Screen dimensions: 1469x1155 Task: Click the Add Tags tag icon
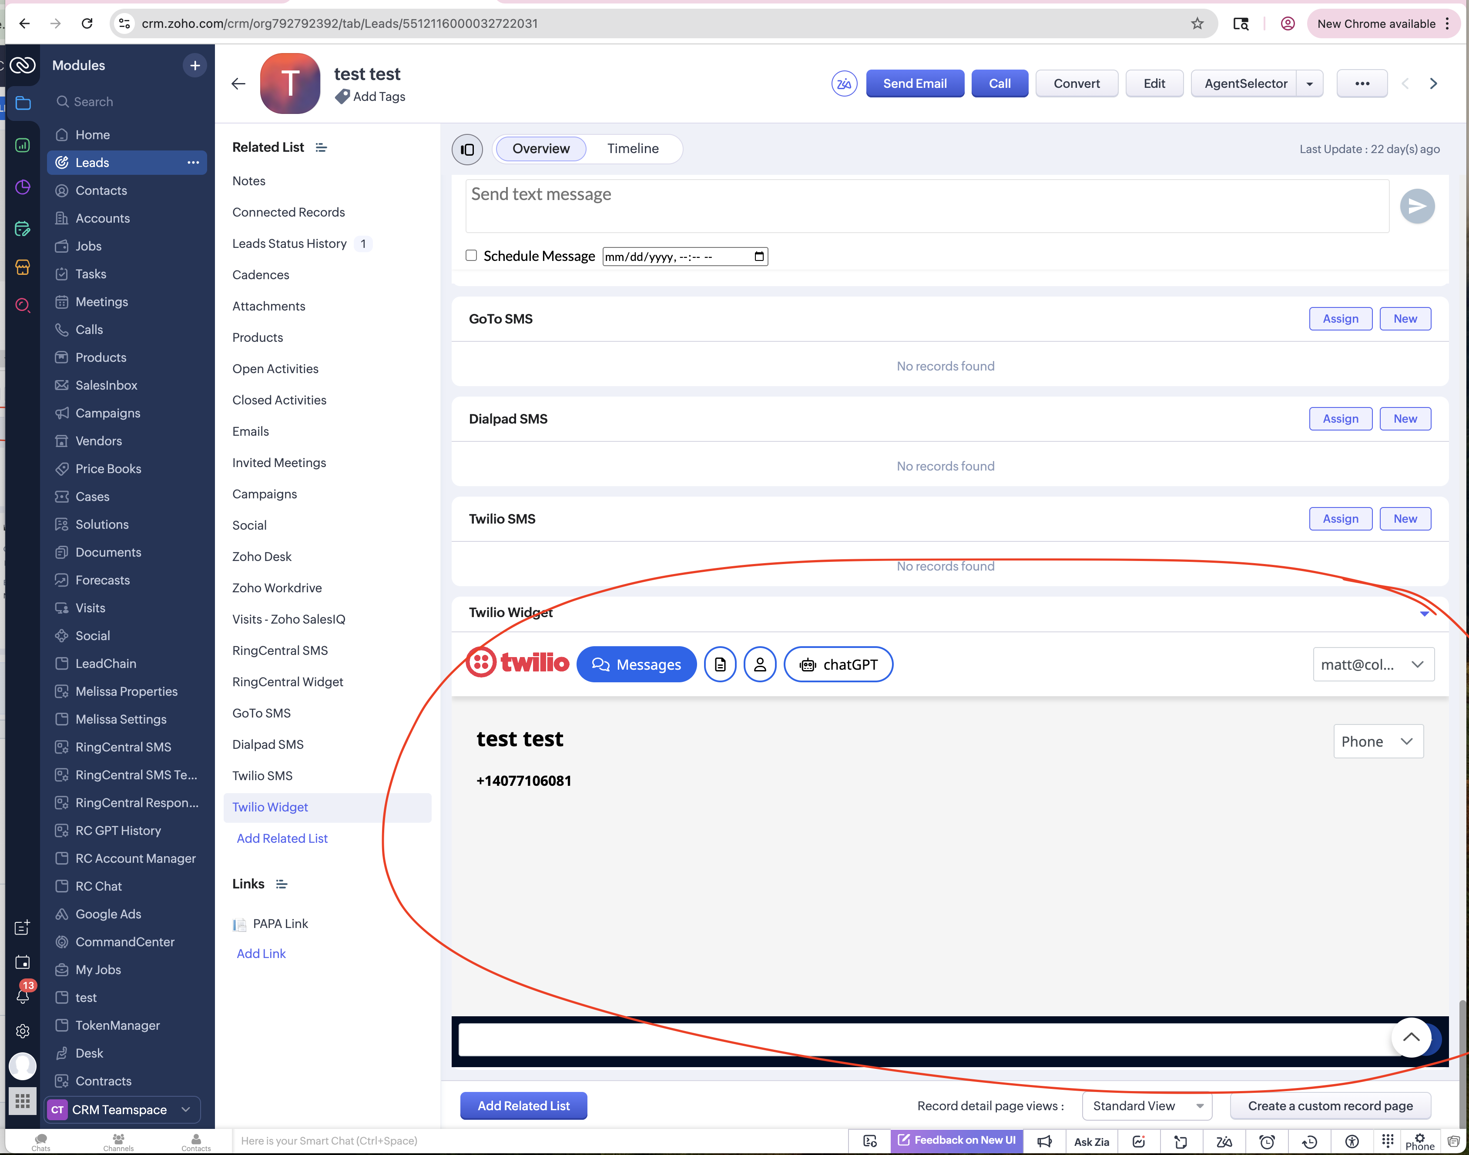[343, 97]
